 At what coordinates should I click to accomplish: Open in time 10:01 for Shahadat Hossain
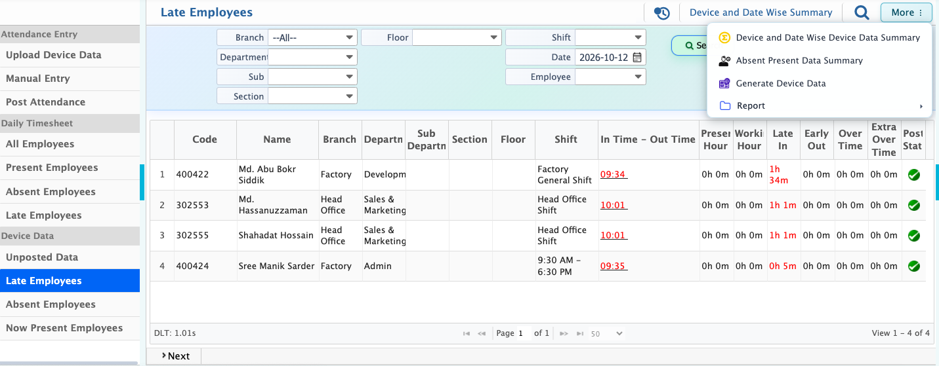(614, 236)
